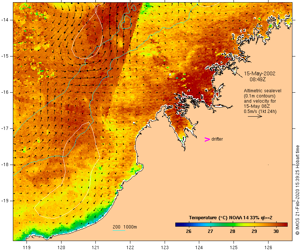Click the latitude label -17
302x251 pixels.
tap(4, 128)
